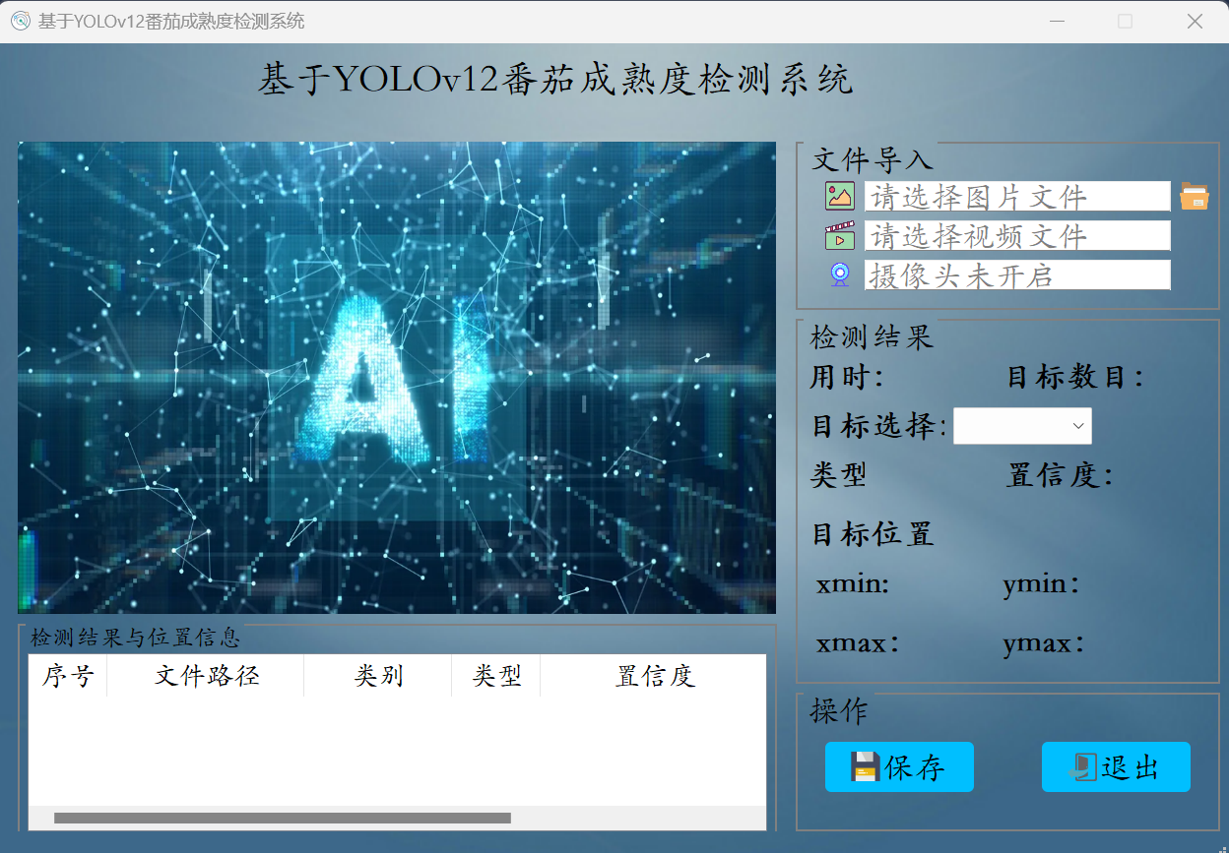Click the 摄像头未开启 field
Viewport: 1229px width, 853px height.
(1017, 274)
